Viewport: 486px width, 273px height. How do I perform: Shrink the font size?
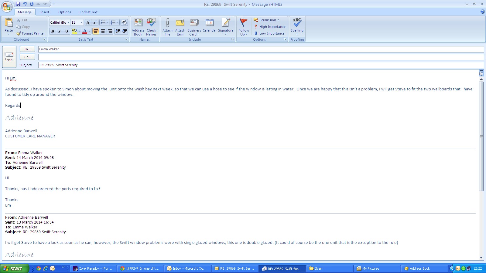(95, 22)
